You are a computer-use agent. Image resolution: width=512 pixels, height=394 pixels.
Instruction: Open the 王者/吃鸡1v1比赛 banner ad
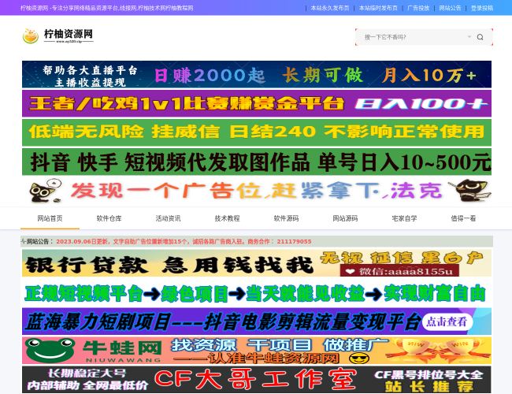(x=257, y=103)
